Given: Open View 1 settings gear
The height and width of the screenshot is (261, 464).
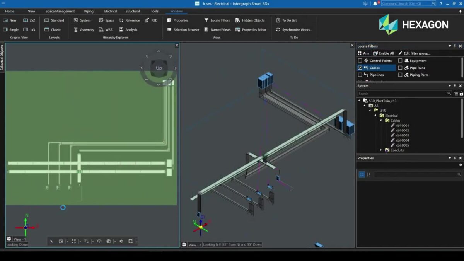Looking at the screenshot, I should tap(9, 239).
